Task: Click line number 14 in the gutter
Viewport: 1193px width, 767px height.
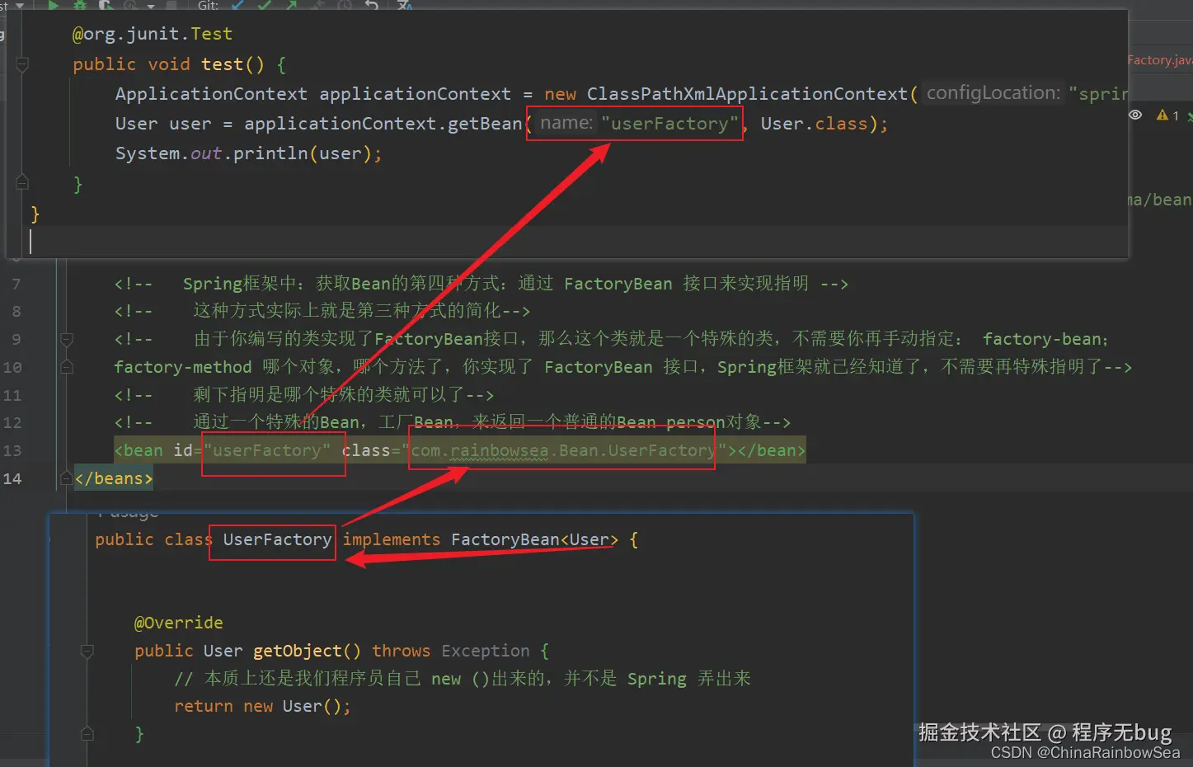Action: tap(12, 478)
